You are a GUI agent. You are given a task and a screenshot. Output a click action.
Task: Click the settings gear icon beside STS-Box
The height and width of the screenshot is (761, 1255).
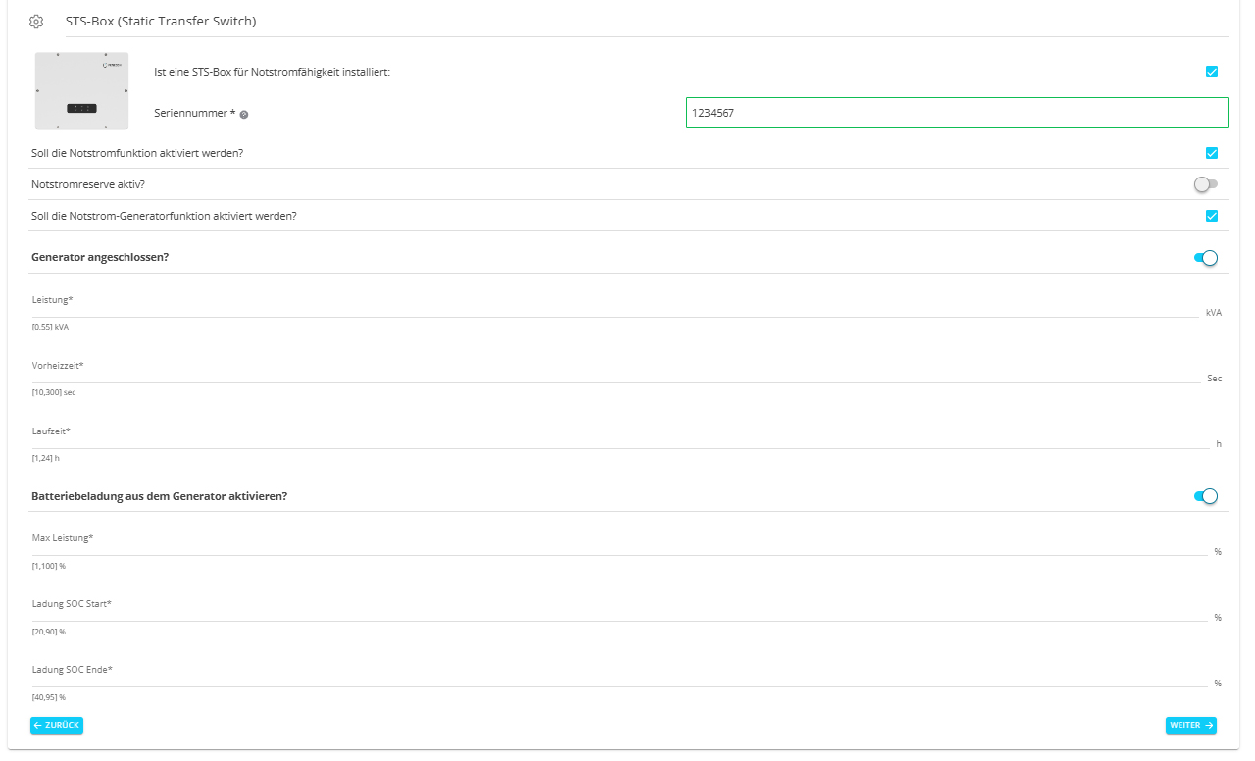click(36, 22)
